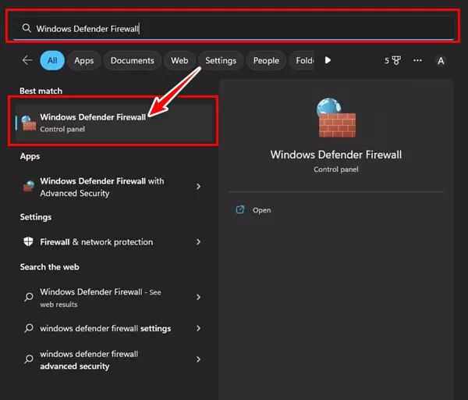This screenshot has height=400, width=468.
Task: Open 'Windows Defender Firewall - See web results'
Action: (113, 298)
